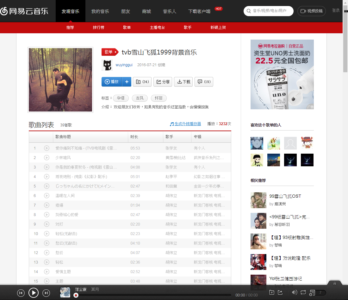Play song 1 爱你痛到不知痛

pos(47,148)
